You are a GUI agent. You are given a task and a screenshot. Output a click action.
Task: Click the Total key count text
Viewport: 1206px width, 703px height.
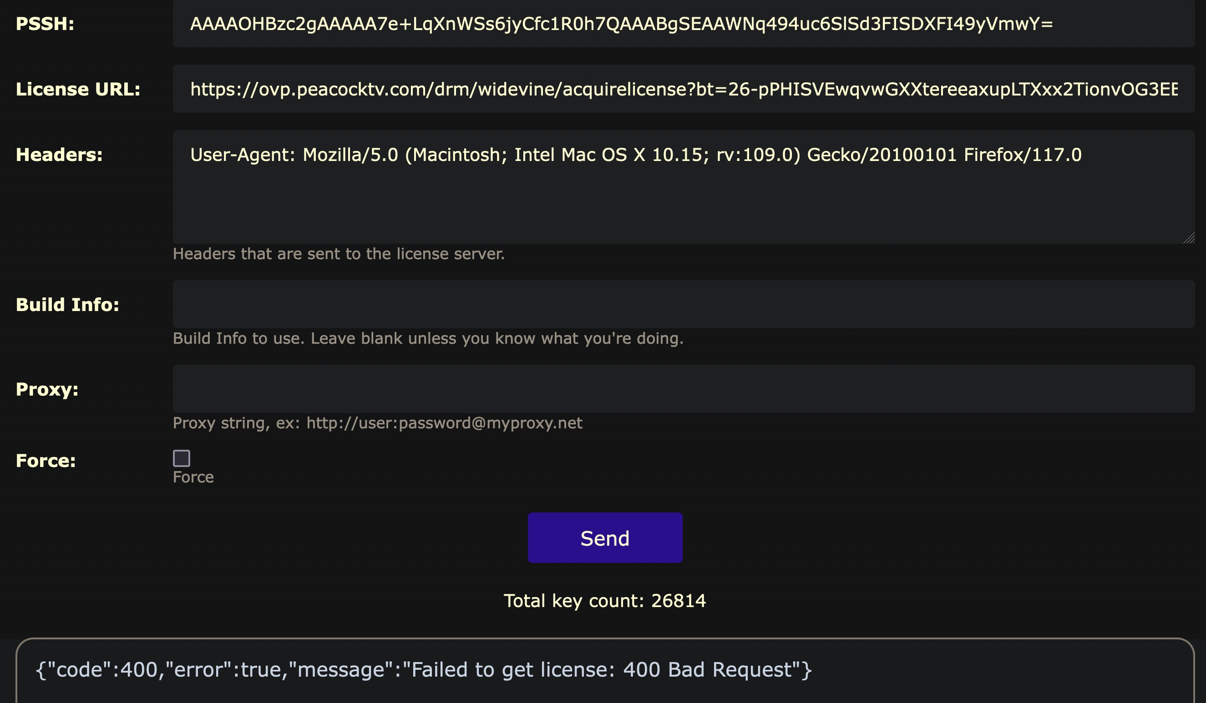tap(604, 601)
